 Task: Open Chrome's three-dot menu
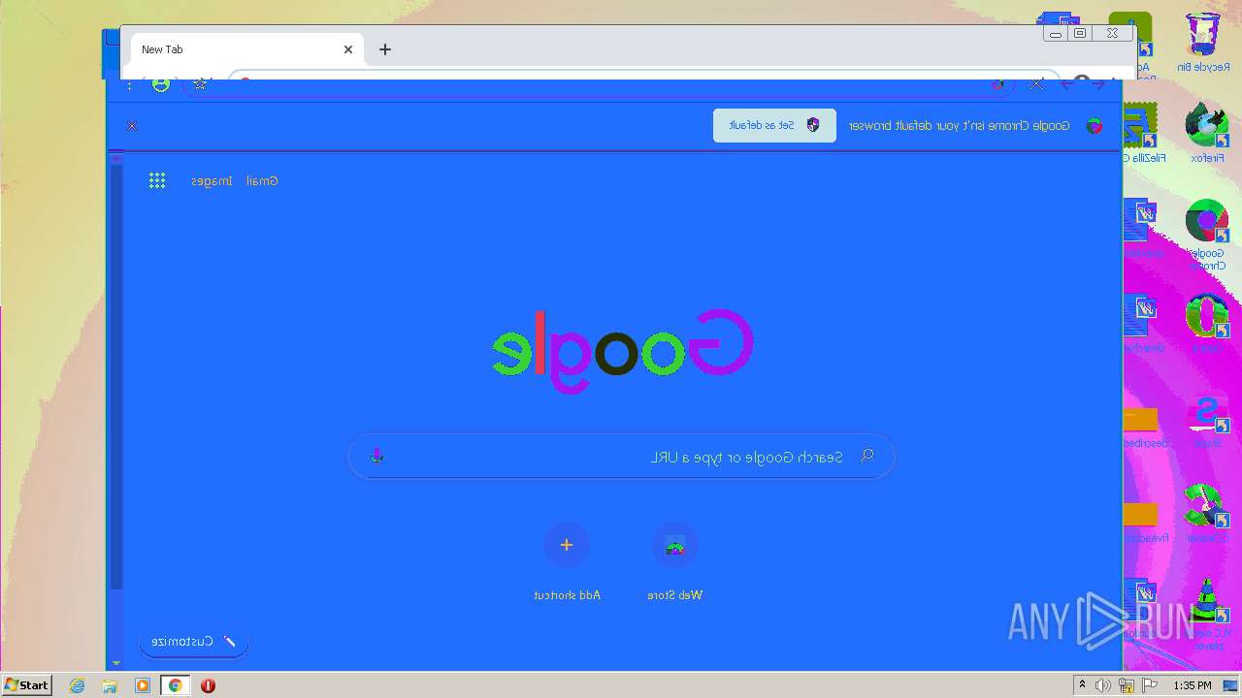(130, 85)
